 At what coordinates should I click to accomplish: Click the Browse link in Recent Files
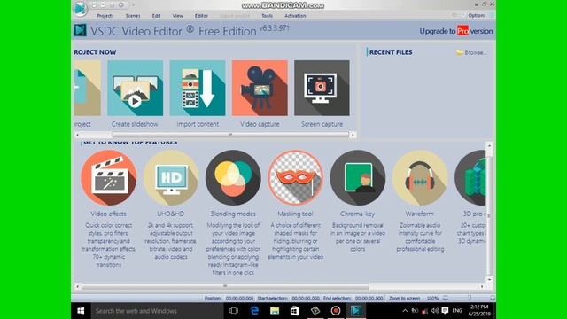tap(475, 52)
